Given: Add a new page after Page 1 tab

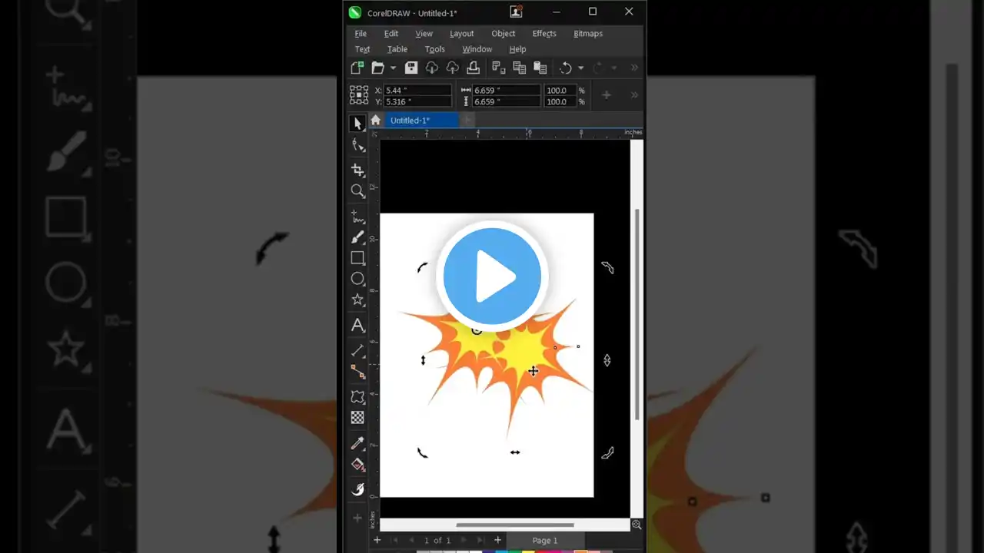Looking at the screenshot, I should point(497,541).
